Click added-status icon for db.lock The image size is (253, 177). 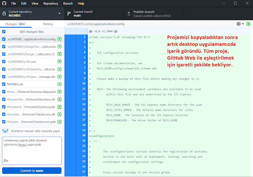click(60, 69)
